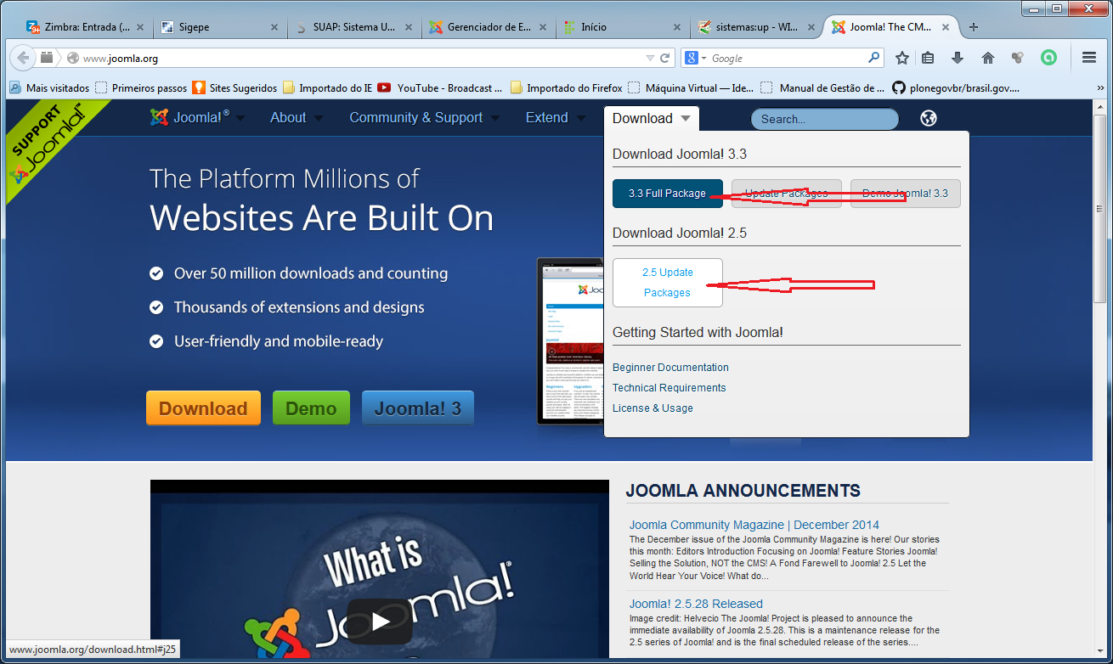Open Joomla Community Magazine December 2014 link

754,525
